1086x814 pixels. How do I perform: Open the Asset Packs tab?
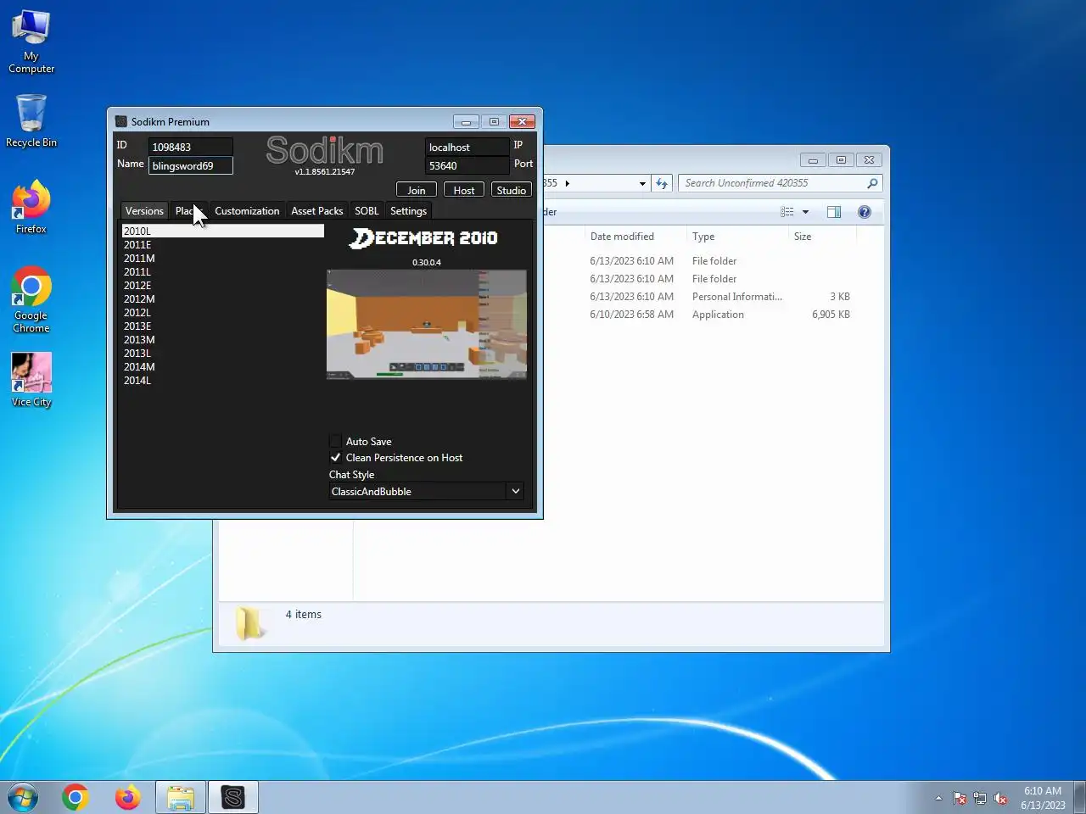(317, 210)
